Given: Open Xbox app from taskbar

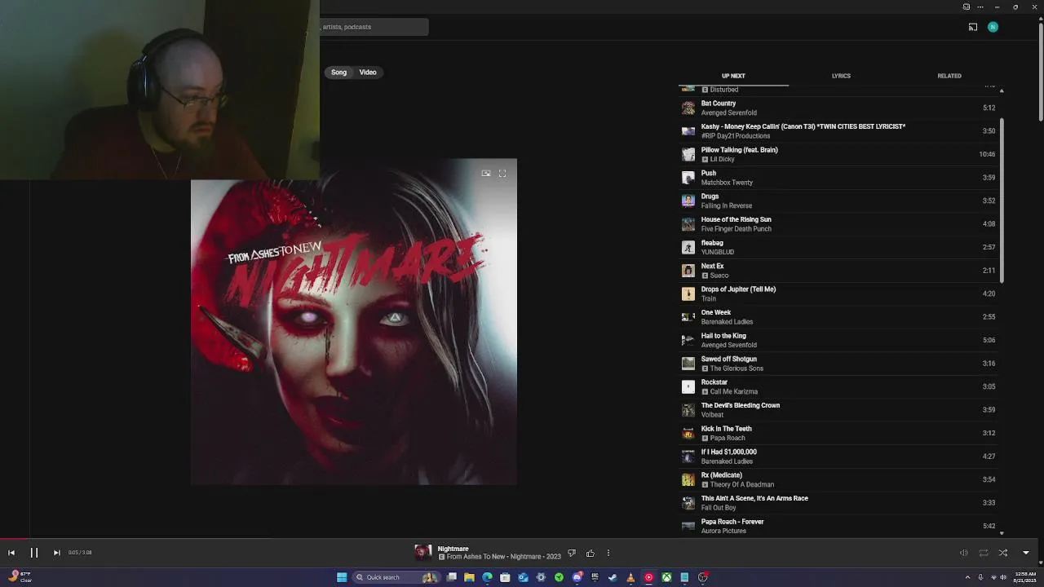Looking at the screenshot, I should pos(666,577).
